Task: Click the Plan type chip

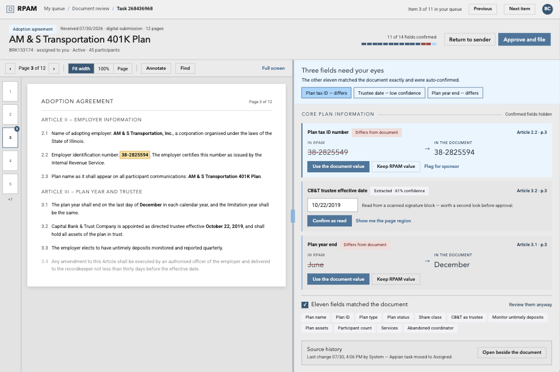Action: (x=368, y=318)
